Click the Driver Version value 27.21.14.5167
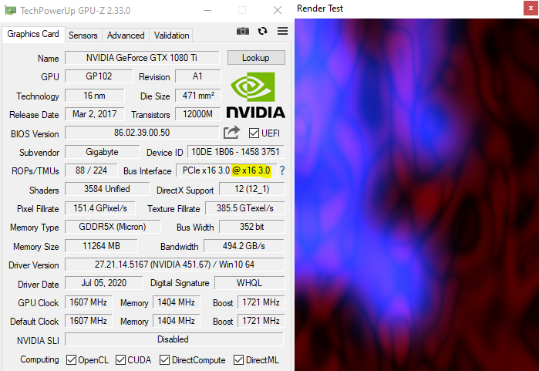Screen dimensions: 539x371 (x=174, y=265)
